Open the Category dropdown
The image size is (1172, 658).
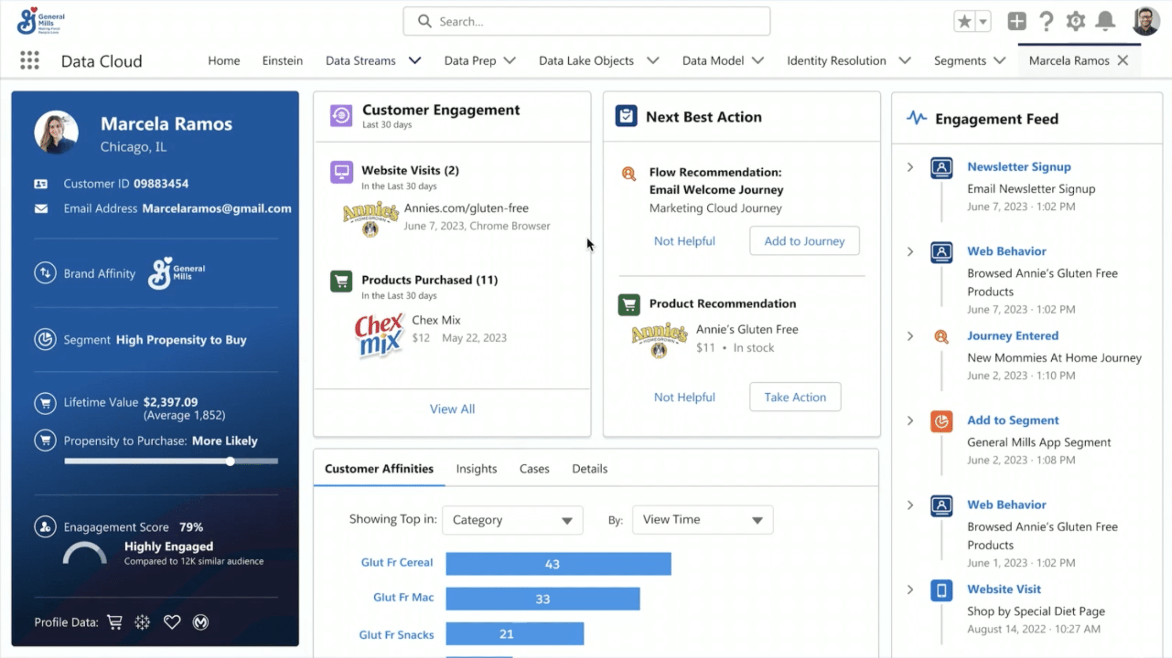click(x=512, y=520)
